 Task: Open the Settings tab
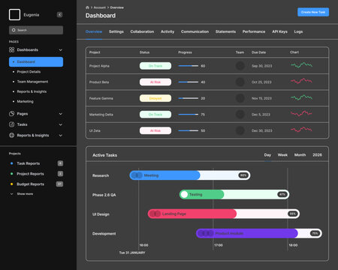coord(116,31)
